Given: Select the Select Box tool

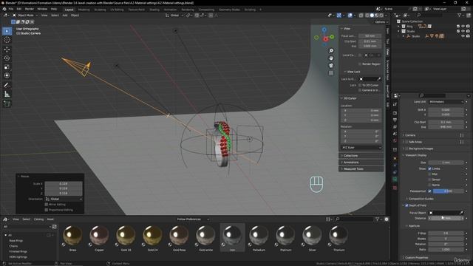Looking at the screenshot, I should click(x=7, y=31).
